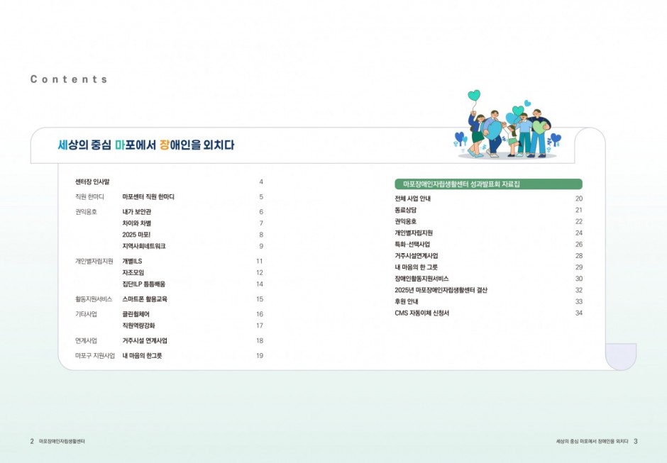The width and height of the screenshot is (667, 463).
Task: Select '클린휠체어' entry
Action: tap(136, 314)
